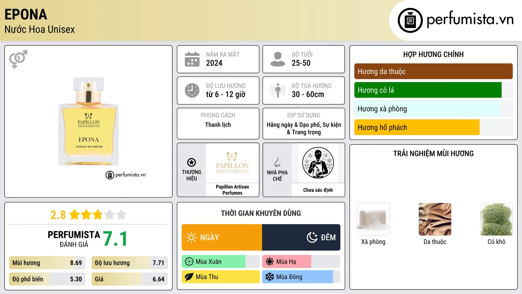
Task: Click the perfumer illustration icon
Action: (x=318, y=163)
